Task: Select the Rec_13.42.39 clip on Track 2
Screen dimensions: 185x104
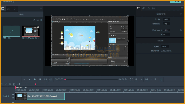Action: [x=40, y=96]
